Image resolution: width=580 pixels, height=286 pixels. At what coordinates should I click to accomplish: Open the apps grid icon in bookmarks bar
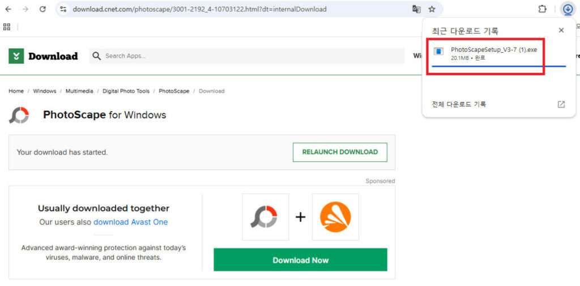[x=7, y=27]
